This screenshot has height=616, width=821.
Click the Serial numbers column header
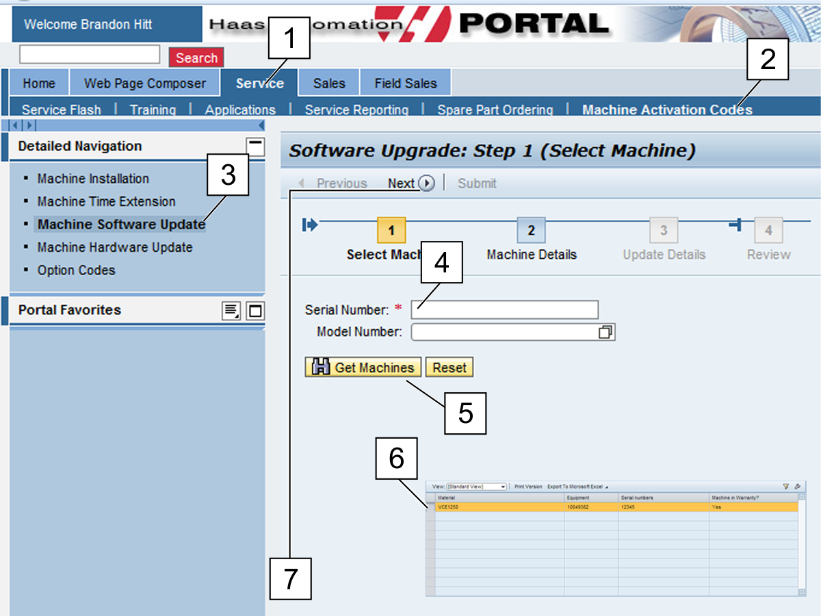click(664, 498)
